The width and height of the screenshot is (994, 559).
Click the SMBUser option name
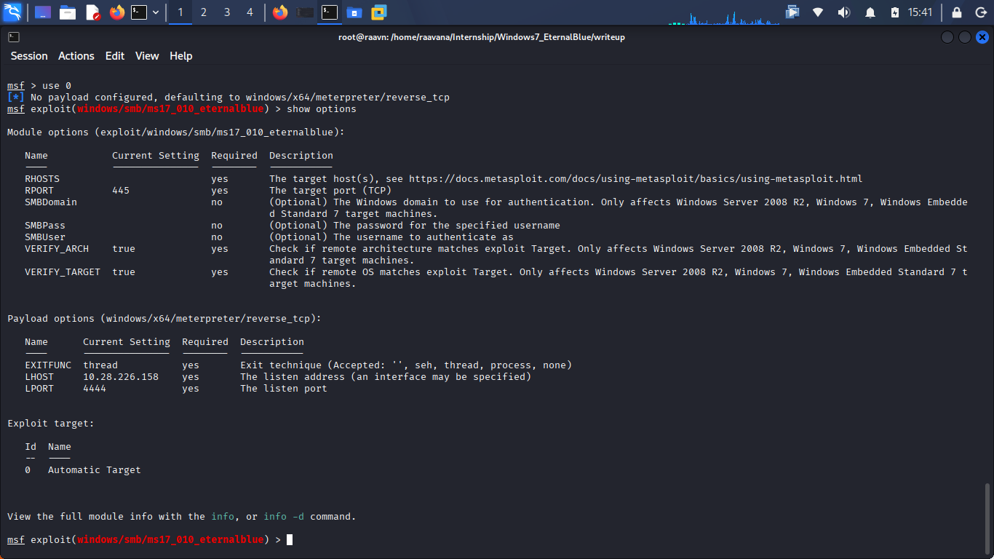point(45,237)
